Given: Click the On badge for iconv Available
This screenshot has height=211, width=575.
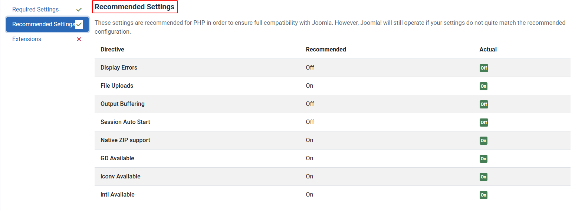Looking at the screenshot, I should (483, 177).
